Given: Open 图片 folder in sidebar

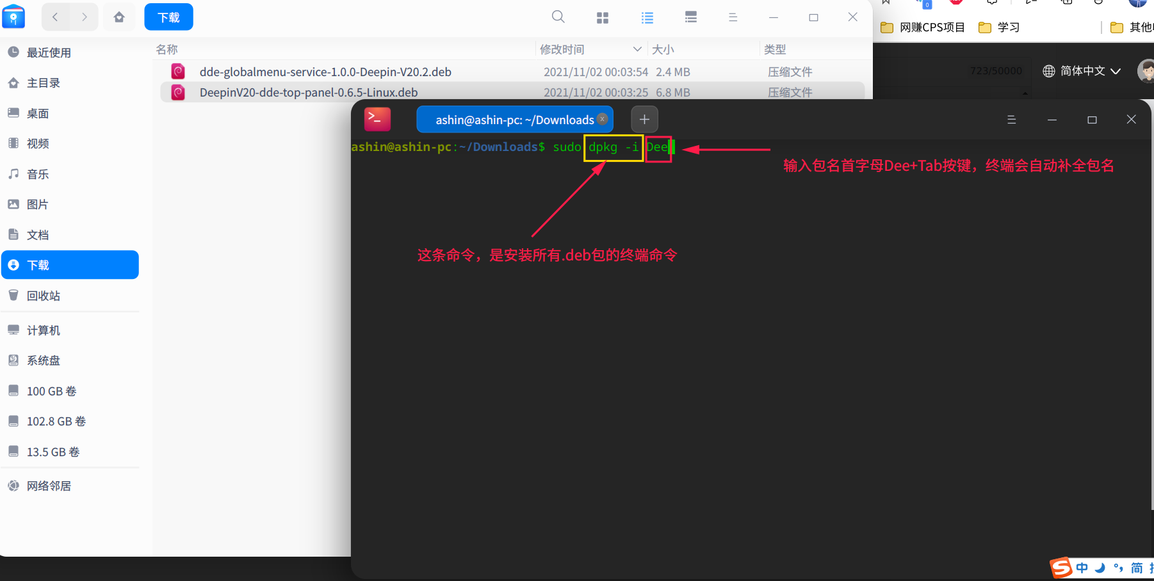Looking at the screenshot, I should click(x=70, y=204).
